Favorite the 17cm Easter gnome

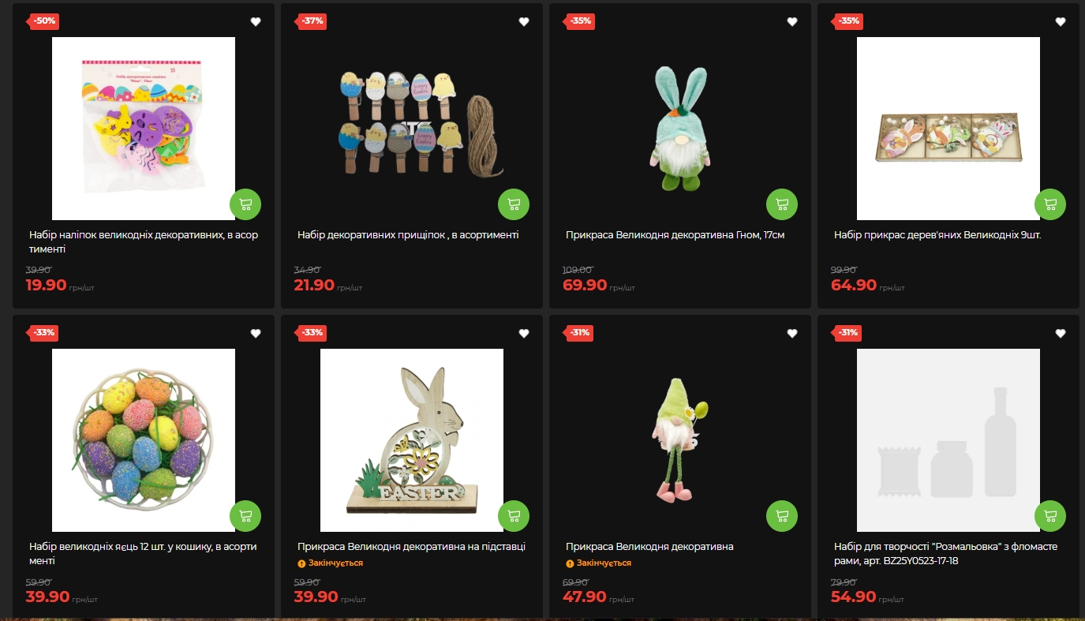792,22
